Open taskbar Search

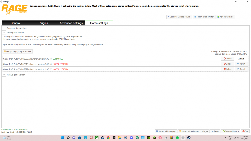68,138
